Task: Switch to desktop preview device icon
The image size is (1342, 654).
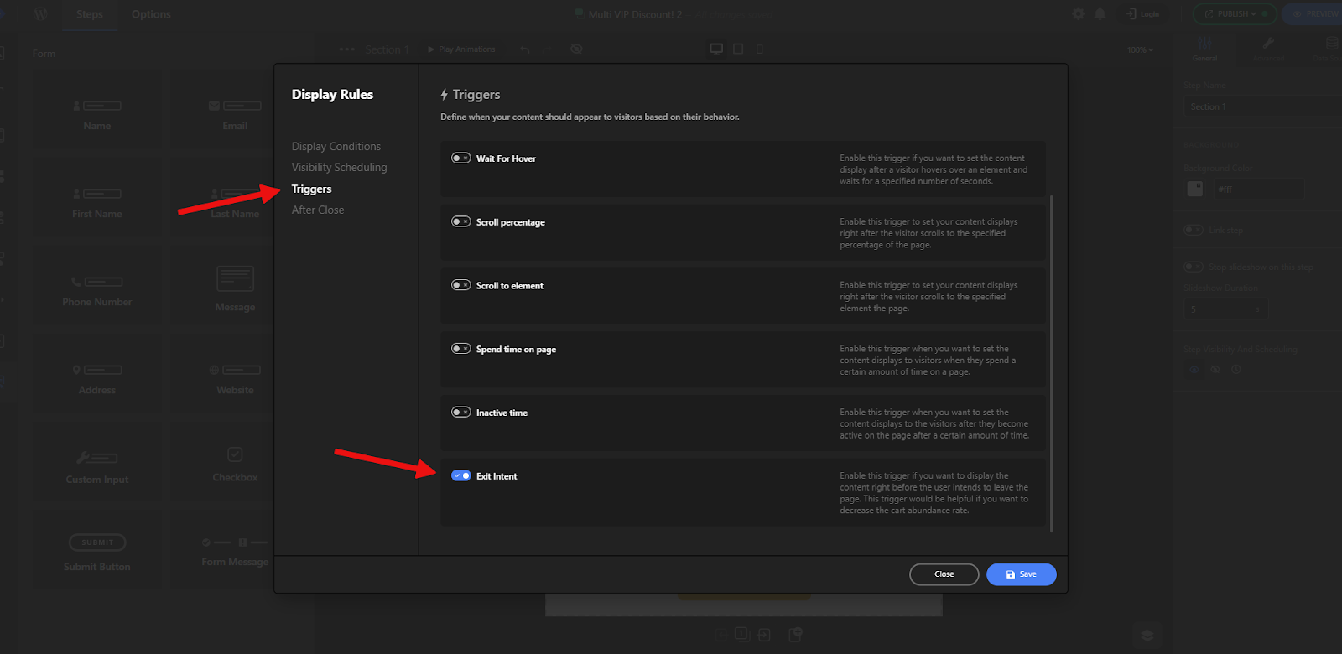Action: 716,49
